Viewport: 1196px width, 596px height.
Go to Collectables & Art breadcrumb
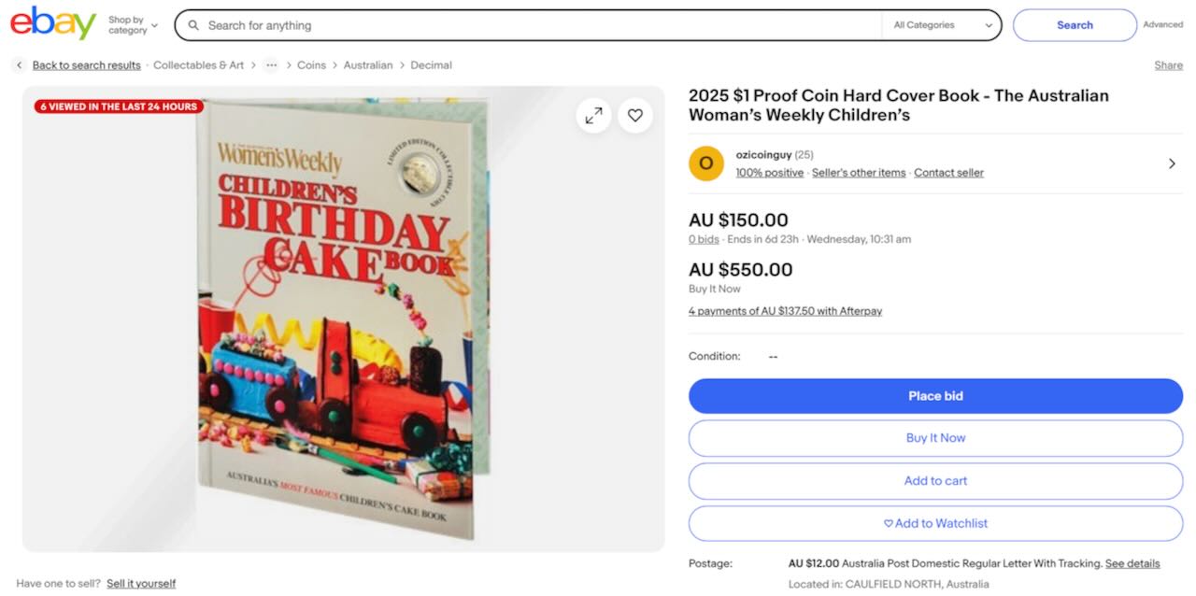[x=198, y=65]
